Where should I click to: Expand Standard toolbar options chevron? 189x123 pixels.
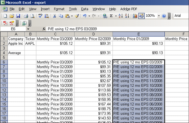pos(169,16)
